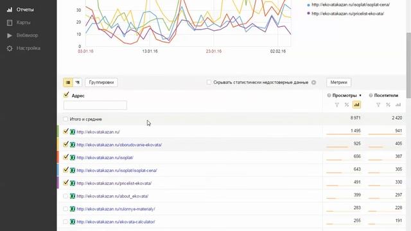Click the Отчеты bar chart icon

10,10
